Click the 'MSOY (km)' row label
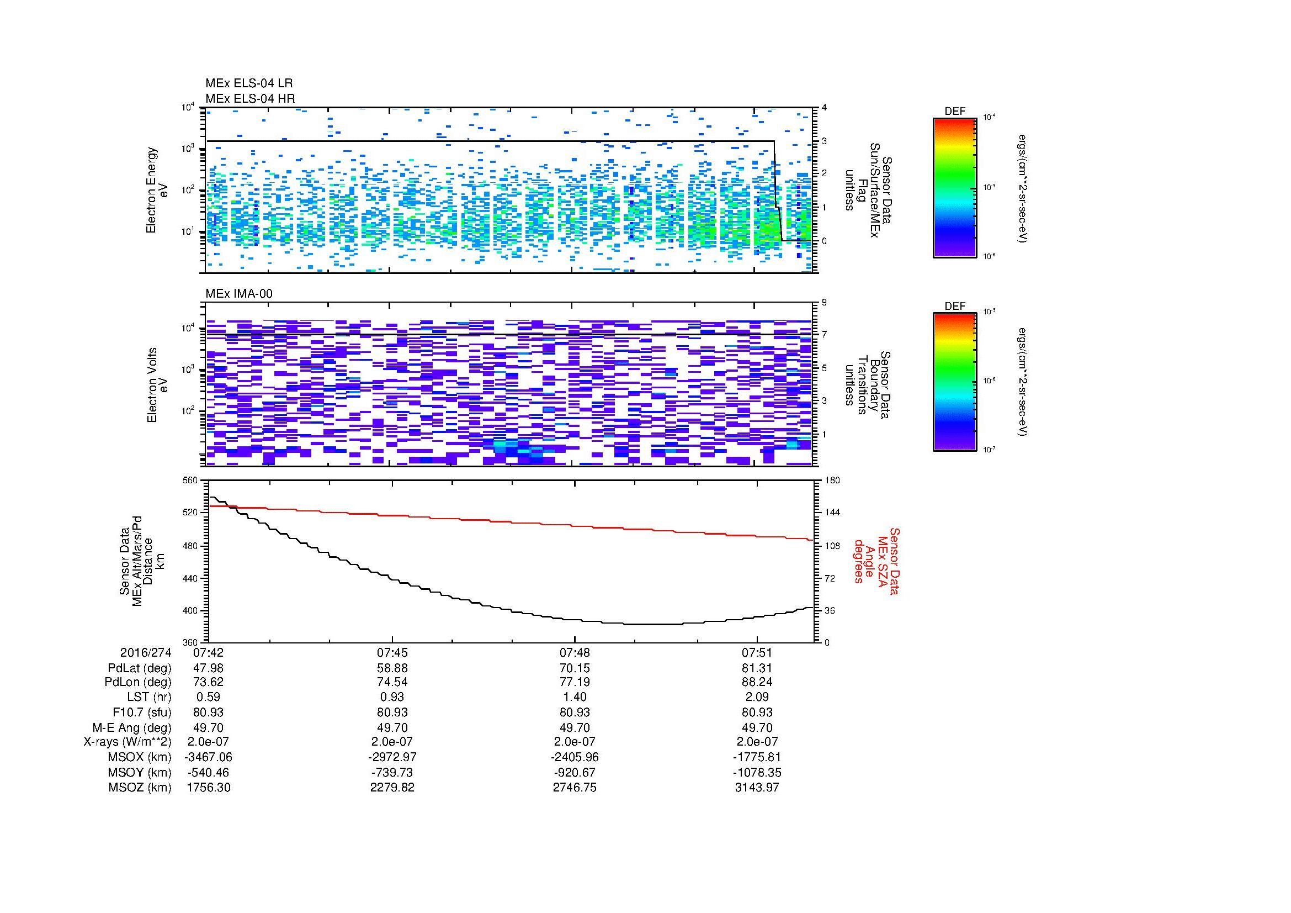The width and height of the screenshot is (1291, 913). tap(140, 773)
